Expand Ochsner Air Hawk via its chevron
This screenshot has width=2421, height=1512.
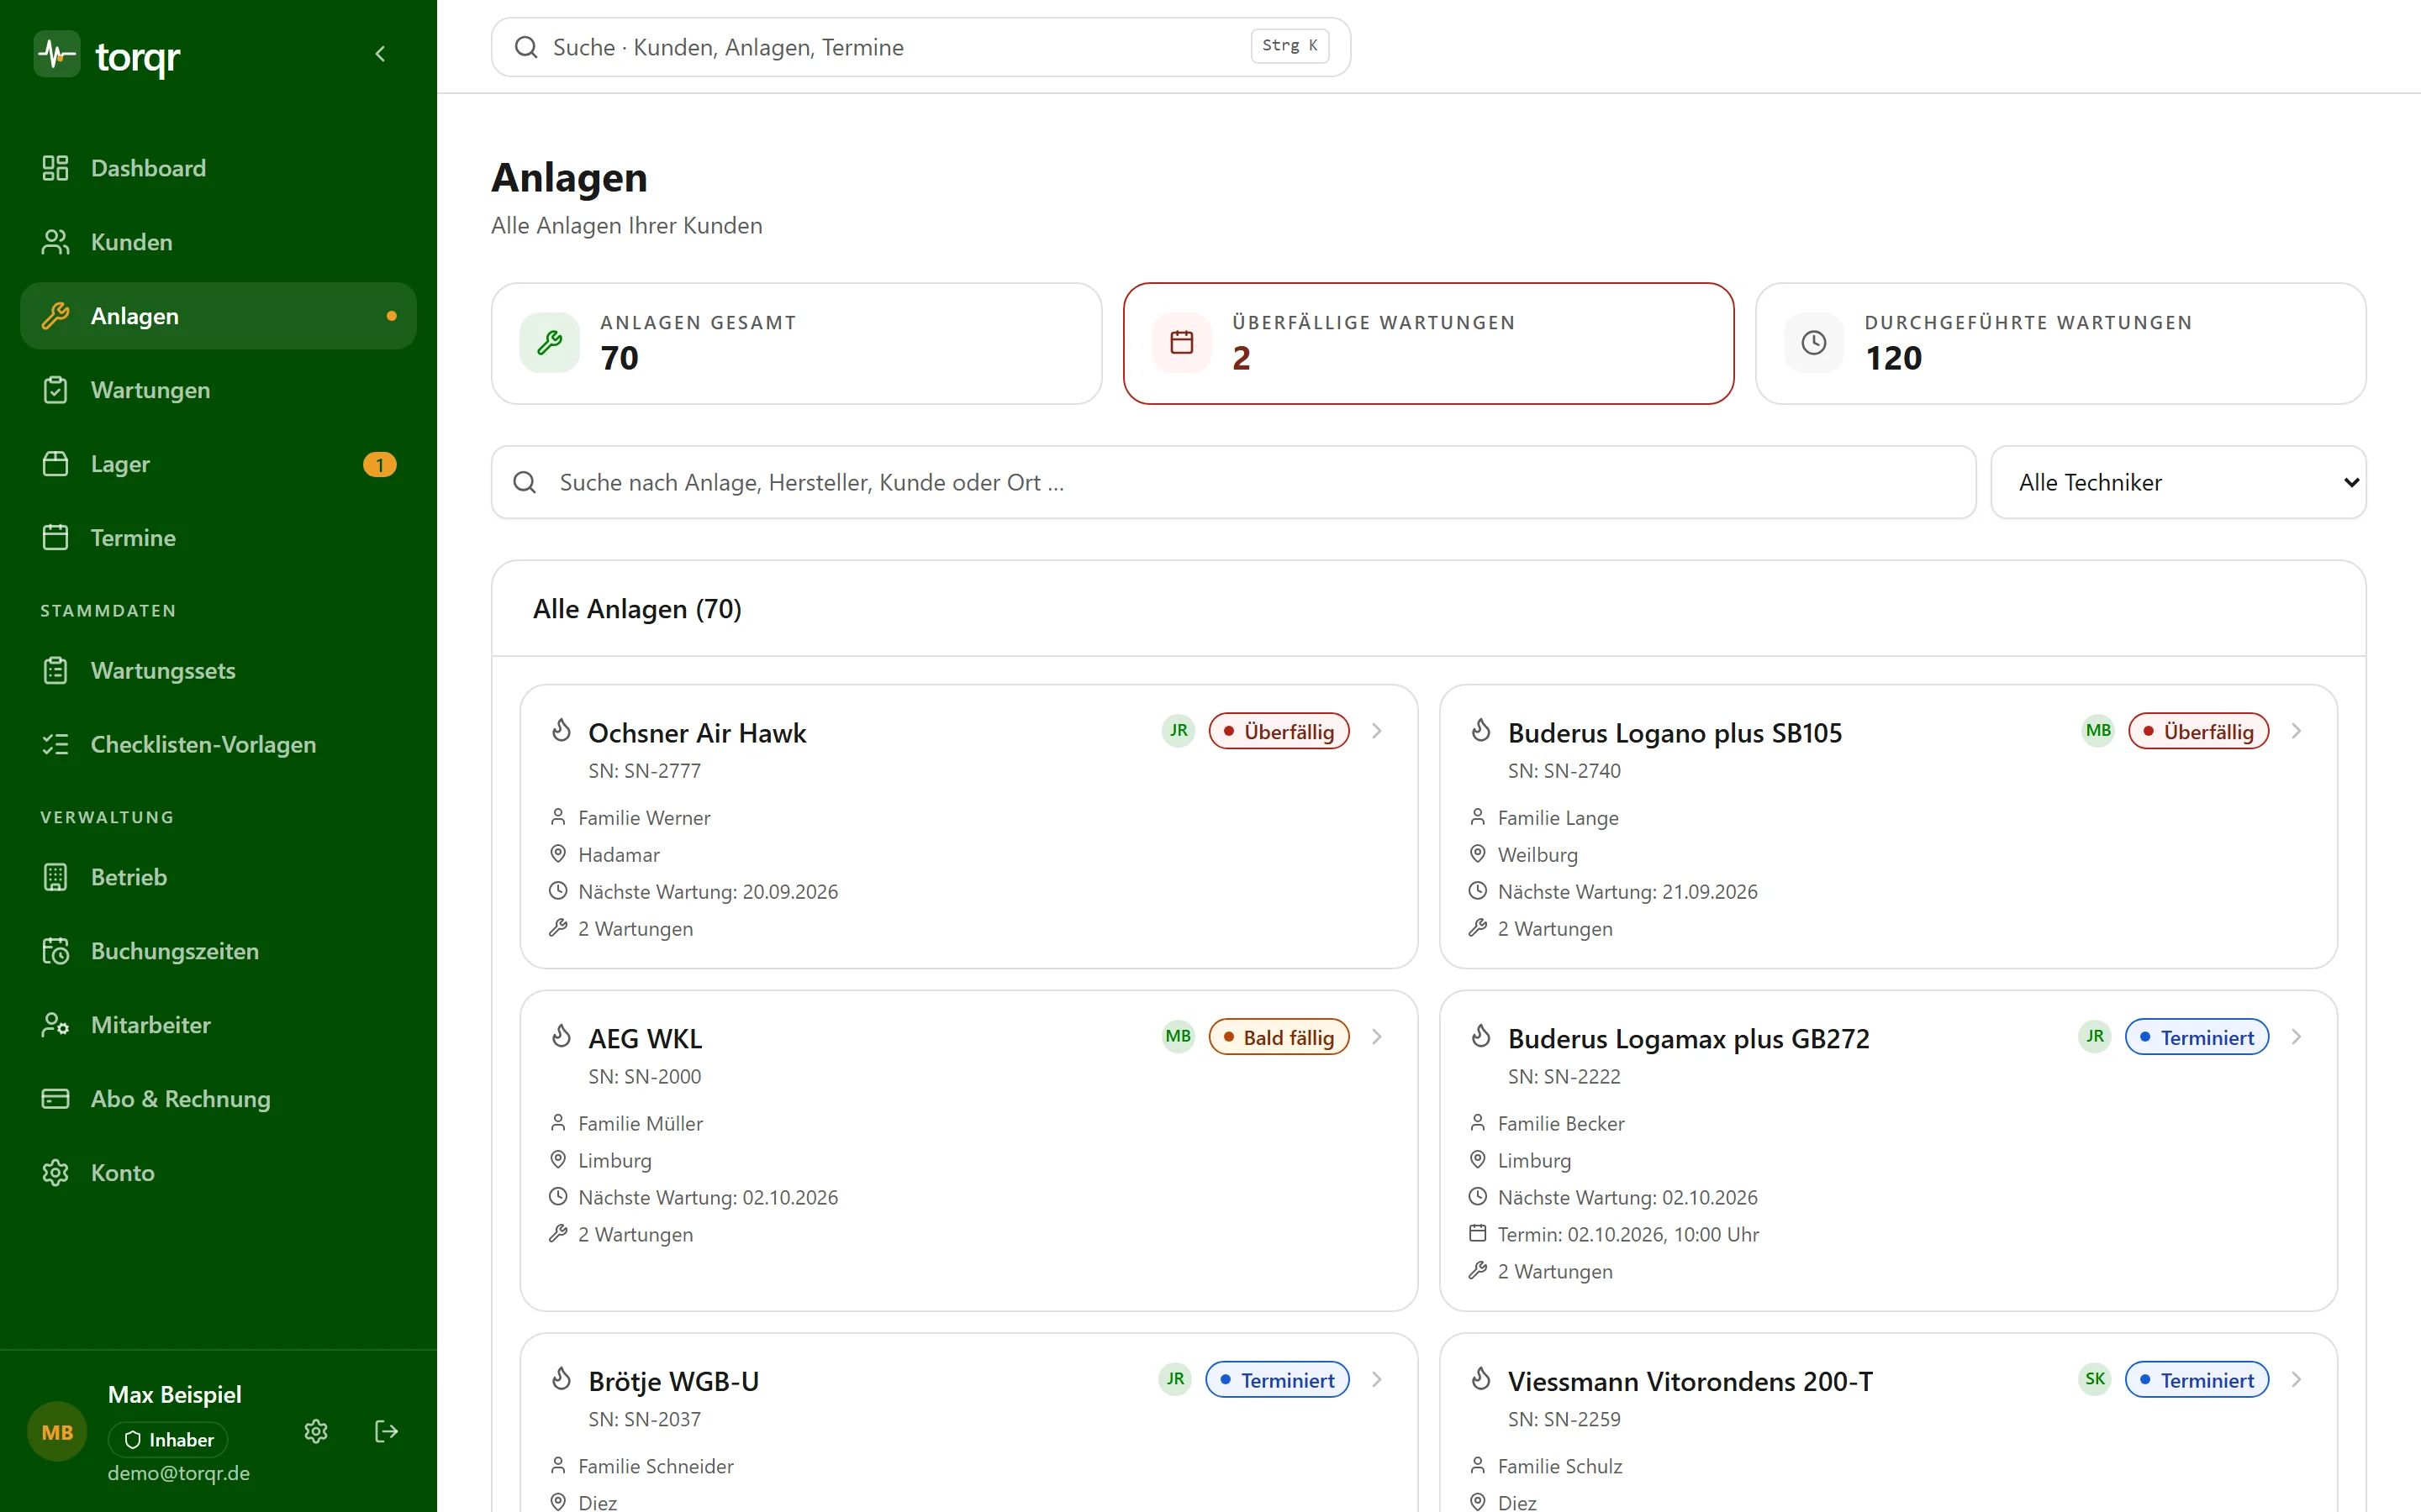pyautogui.click(x=1377, y=731)
